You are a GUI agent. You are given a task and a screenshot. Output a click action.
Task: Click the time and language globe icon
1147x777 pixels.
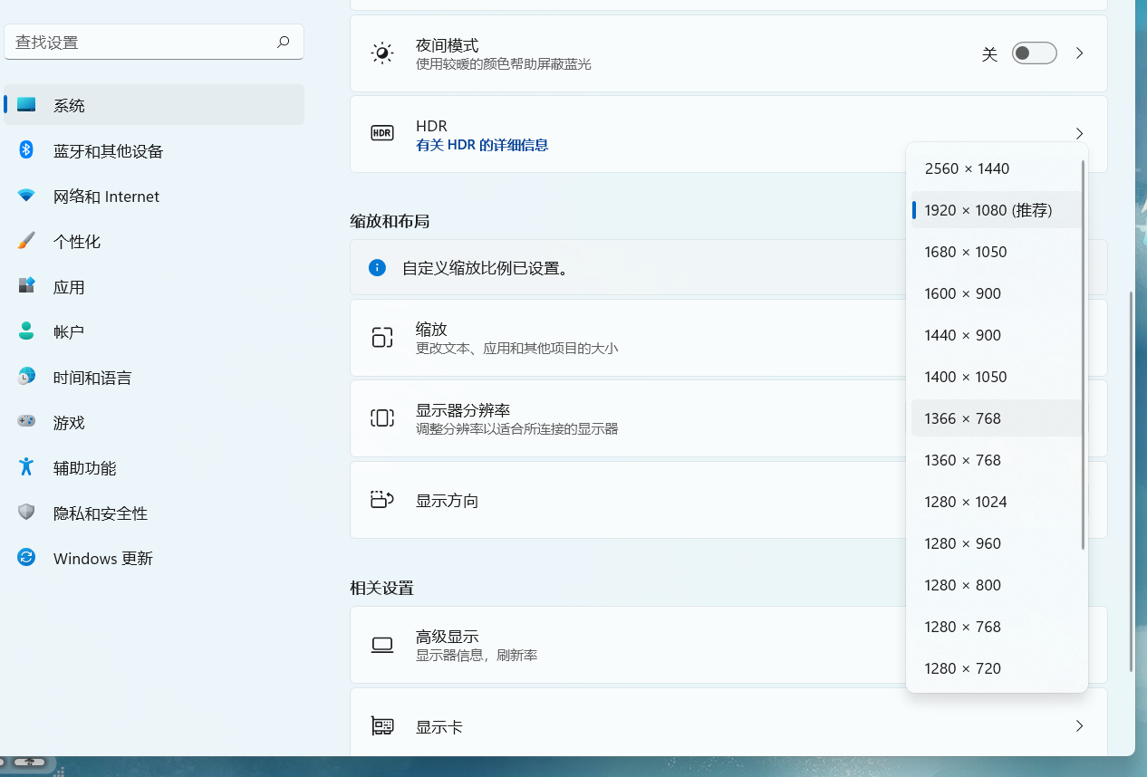(x=26, y=377)
